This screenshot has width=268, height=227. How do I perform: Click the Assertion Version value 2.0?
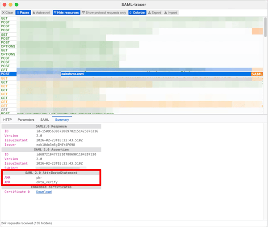(39, 159)
